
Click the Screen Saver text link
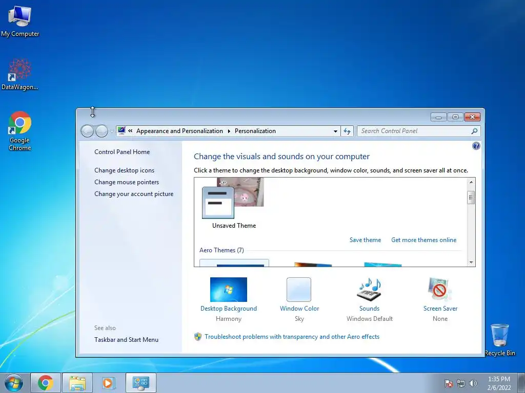pos(440,309)
